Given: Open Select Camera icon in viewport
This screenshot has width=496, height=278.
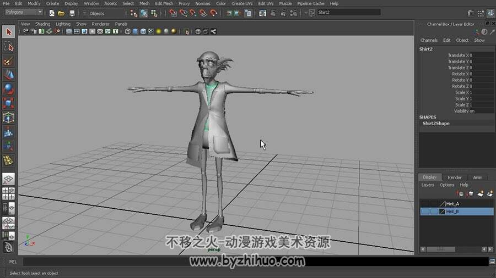Looking at the screenshot, I should coord(25,31).
